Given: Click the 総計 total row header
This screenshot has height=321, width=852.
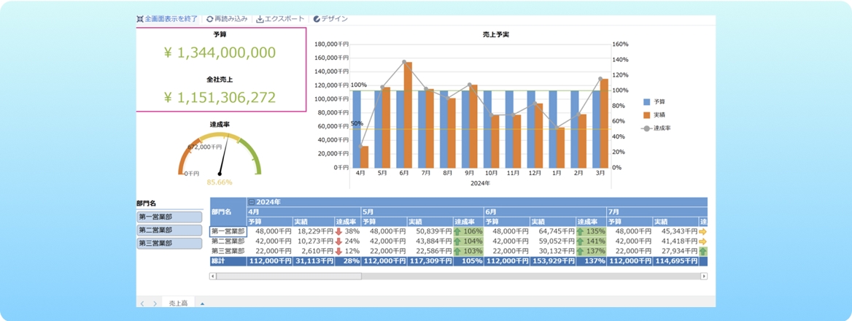Looking at the screenshot, I should point(228,261).
